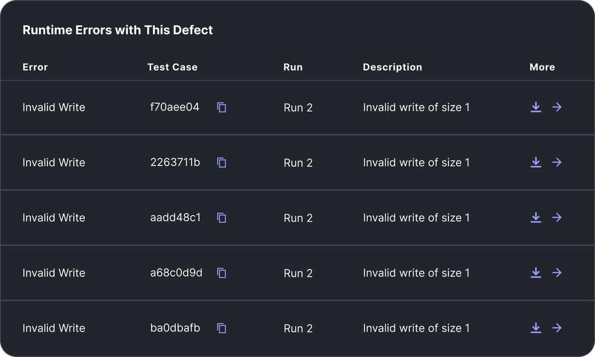The height and width of the screenshot is (357, 595).
Task: Select the Description column header
Action: 392,67
